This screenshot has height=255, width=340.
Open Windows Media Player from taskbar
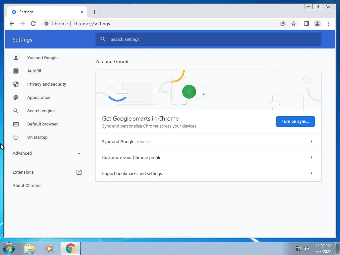coord(49,248)
